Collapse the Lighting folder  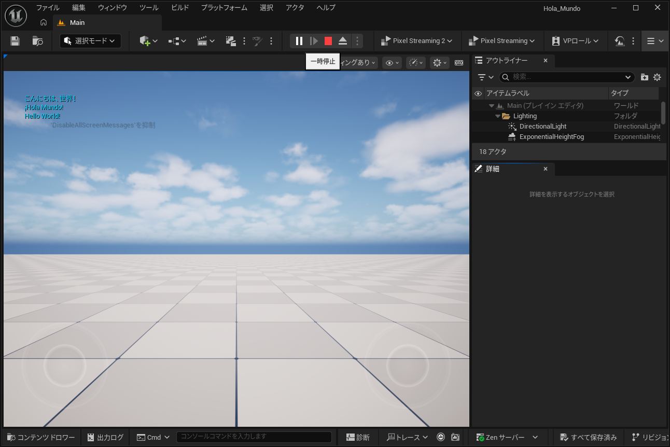[x=498, y=116]
